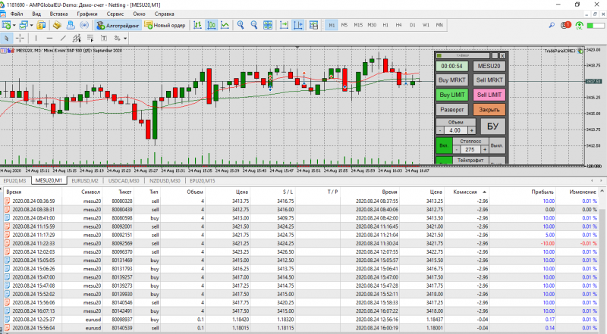The image size is (607, 334).
Task: Switch to the EURUSD,M2 chart tab
Action: 85,180
